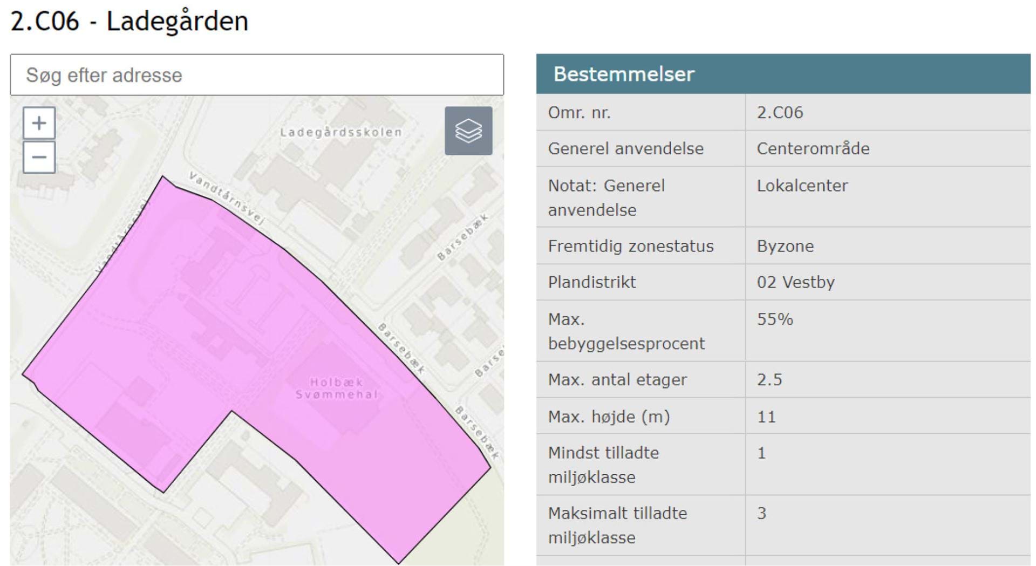Click the Maksimalt tilladte miljøklasse label

[x=617, y=525]
